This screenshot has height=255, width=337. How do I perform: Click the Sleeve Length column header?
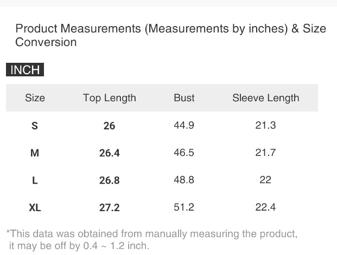click(265, 98)
